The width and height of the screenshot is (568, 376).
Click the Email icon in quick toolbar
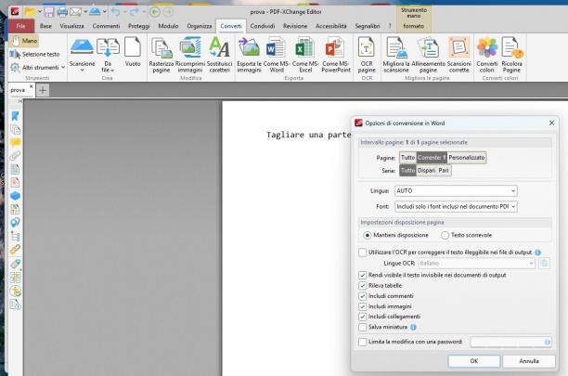(x=75, y=12)
